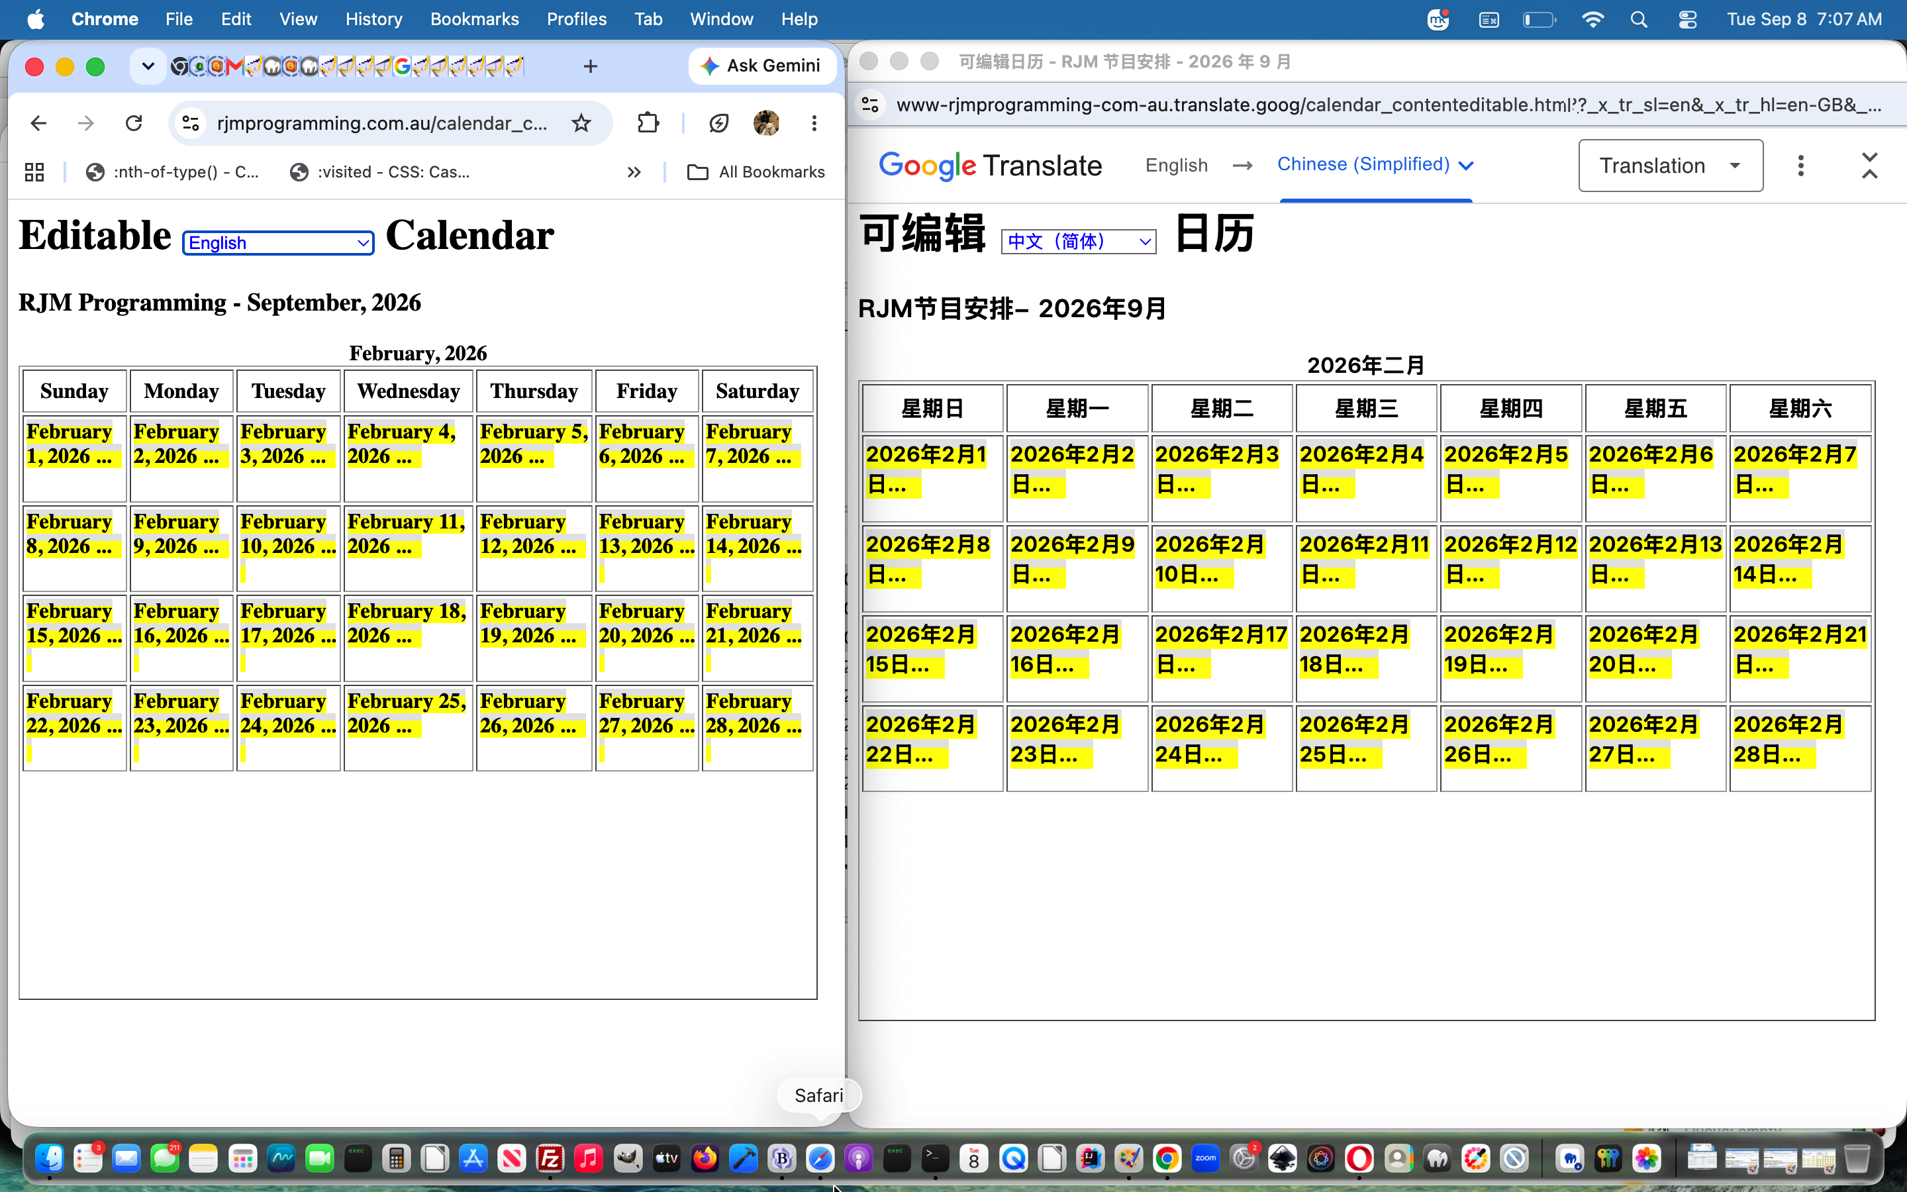Click the 星期三 column header
1907x1192 pixels.
(1365, 409)
